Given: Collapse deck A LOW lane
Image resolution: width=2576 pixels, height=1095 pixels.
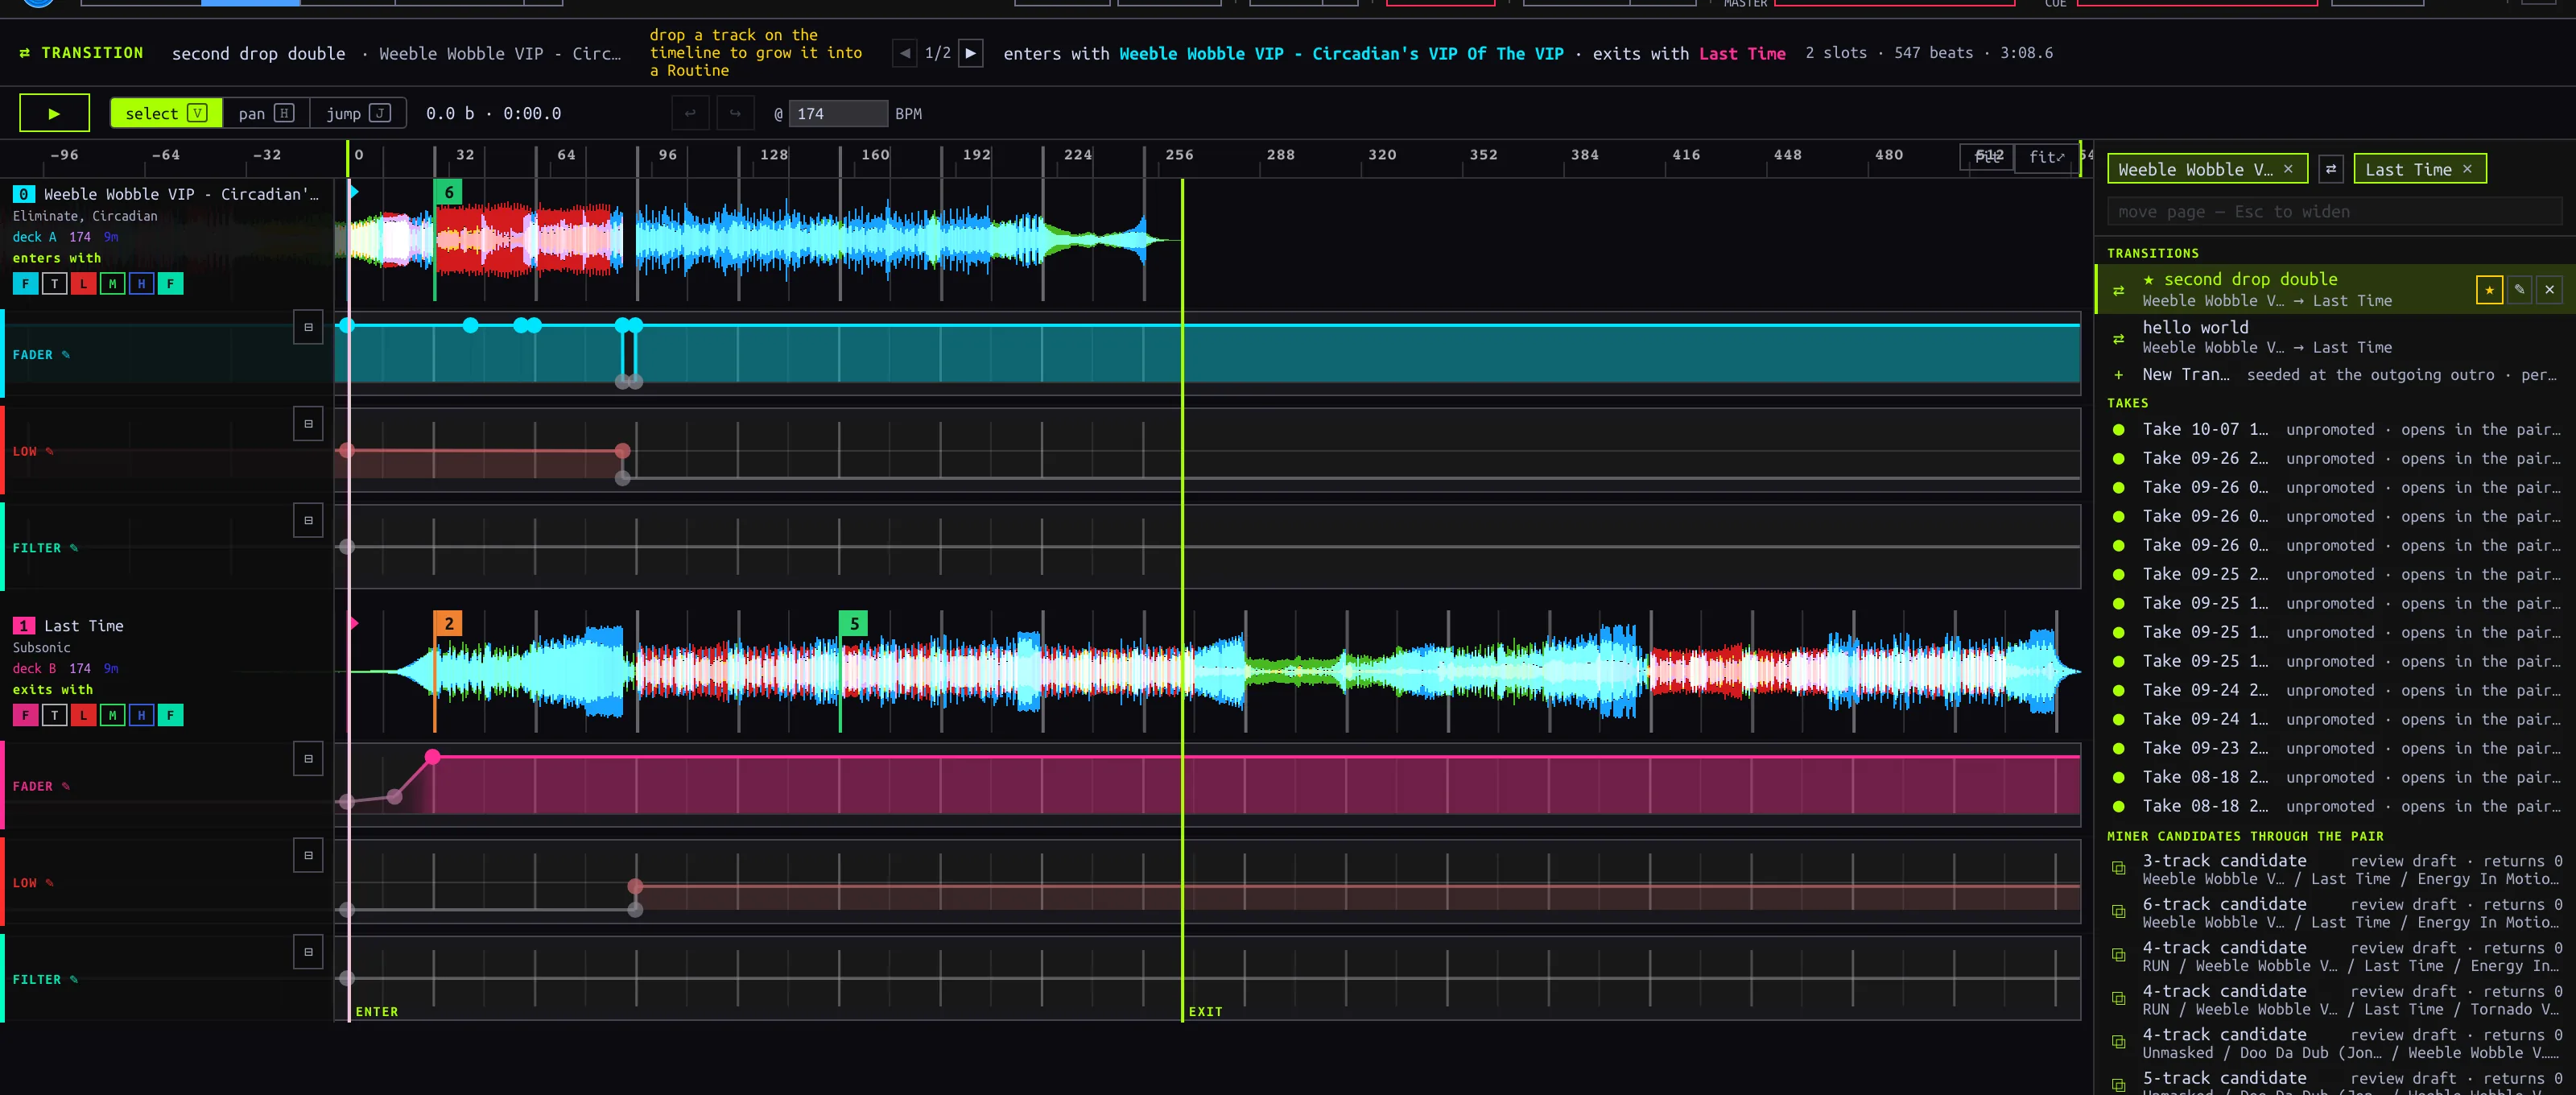Looking at the screenshot, I should tap(308, 424).
